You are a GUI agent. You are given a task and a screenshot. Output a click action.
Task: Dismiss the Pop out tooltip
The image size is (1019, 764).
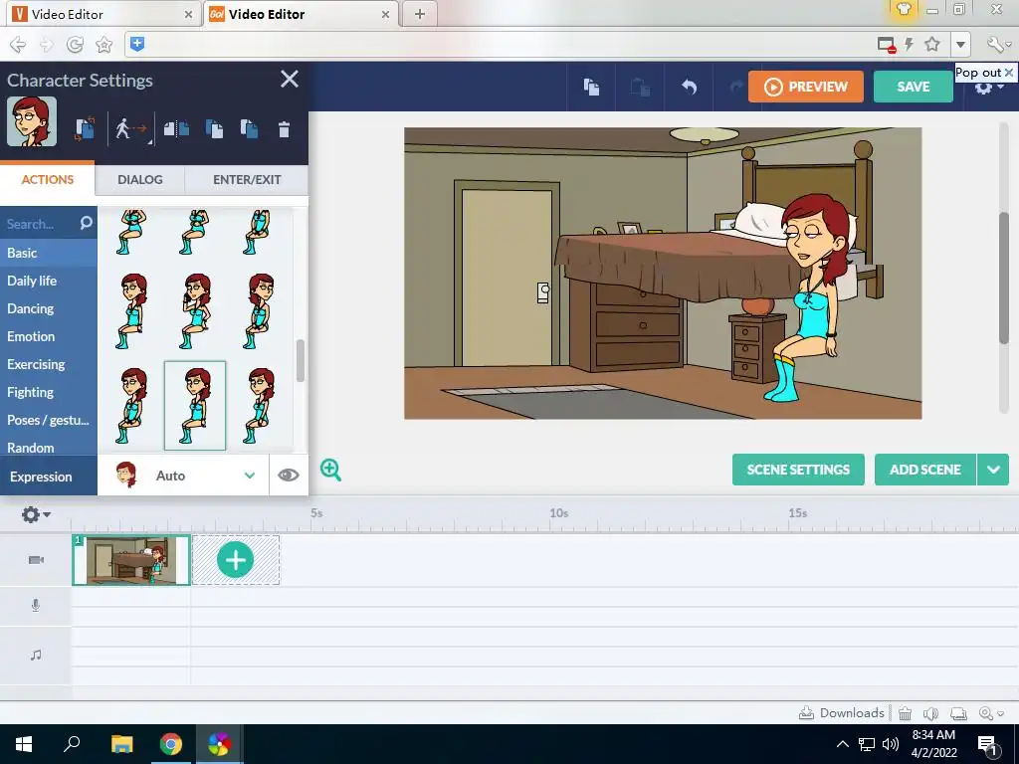[x=1009, y=72]
